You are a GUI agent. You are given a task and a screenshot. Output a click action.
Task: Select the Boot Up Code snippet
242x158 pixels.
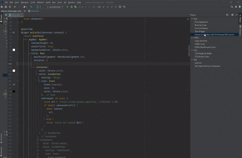[200, 25]
